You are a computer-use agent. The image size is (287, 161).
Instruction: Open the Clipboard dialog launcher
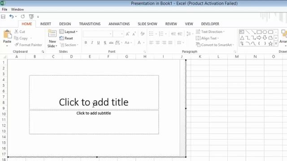point(43,52)
